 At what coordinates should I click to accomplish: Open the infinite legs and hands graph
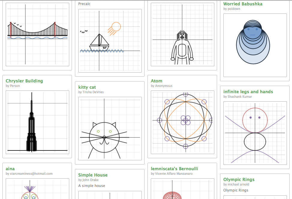255,133
